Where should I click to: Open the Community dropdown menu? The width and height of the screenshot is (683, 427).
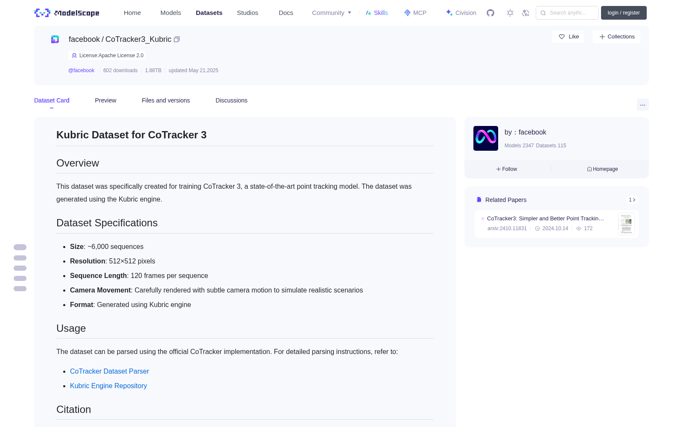(x=332, y=13)
